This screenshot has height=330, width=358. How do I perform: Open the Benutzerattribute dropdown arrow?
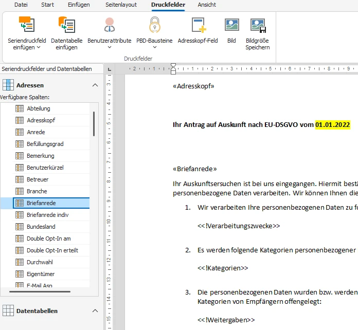[x=110, y=47]
